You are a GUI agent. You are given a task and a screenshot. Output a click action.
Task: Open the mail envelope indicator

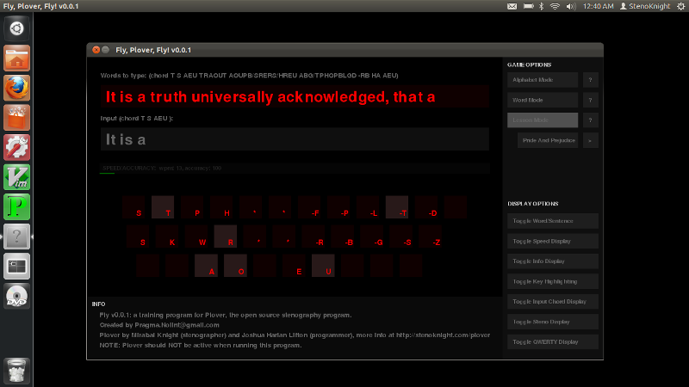click(512, 6)
